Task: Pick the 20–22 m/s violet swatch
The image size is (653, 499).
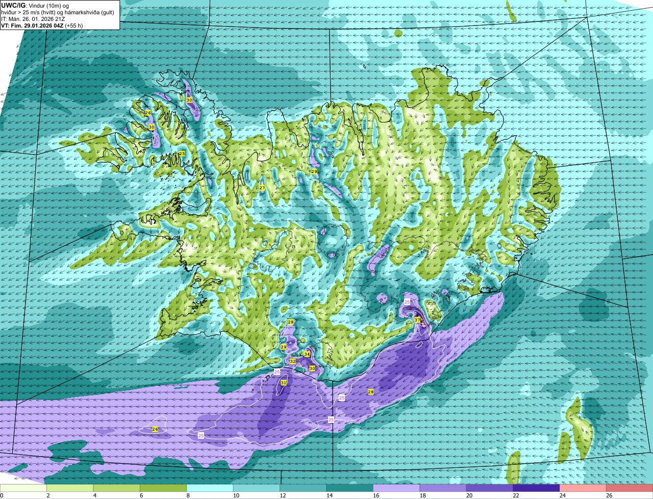Action: (x=490, y=488)
